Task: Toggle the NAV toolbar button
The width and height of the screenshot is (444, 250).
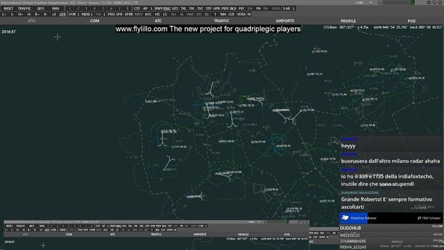Action: click(x=55, y=8)
